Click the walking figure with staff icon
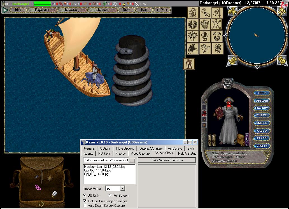The height and width of the screenshot is (209, 289). point(189,64)
